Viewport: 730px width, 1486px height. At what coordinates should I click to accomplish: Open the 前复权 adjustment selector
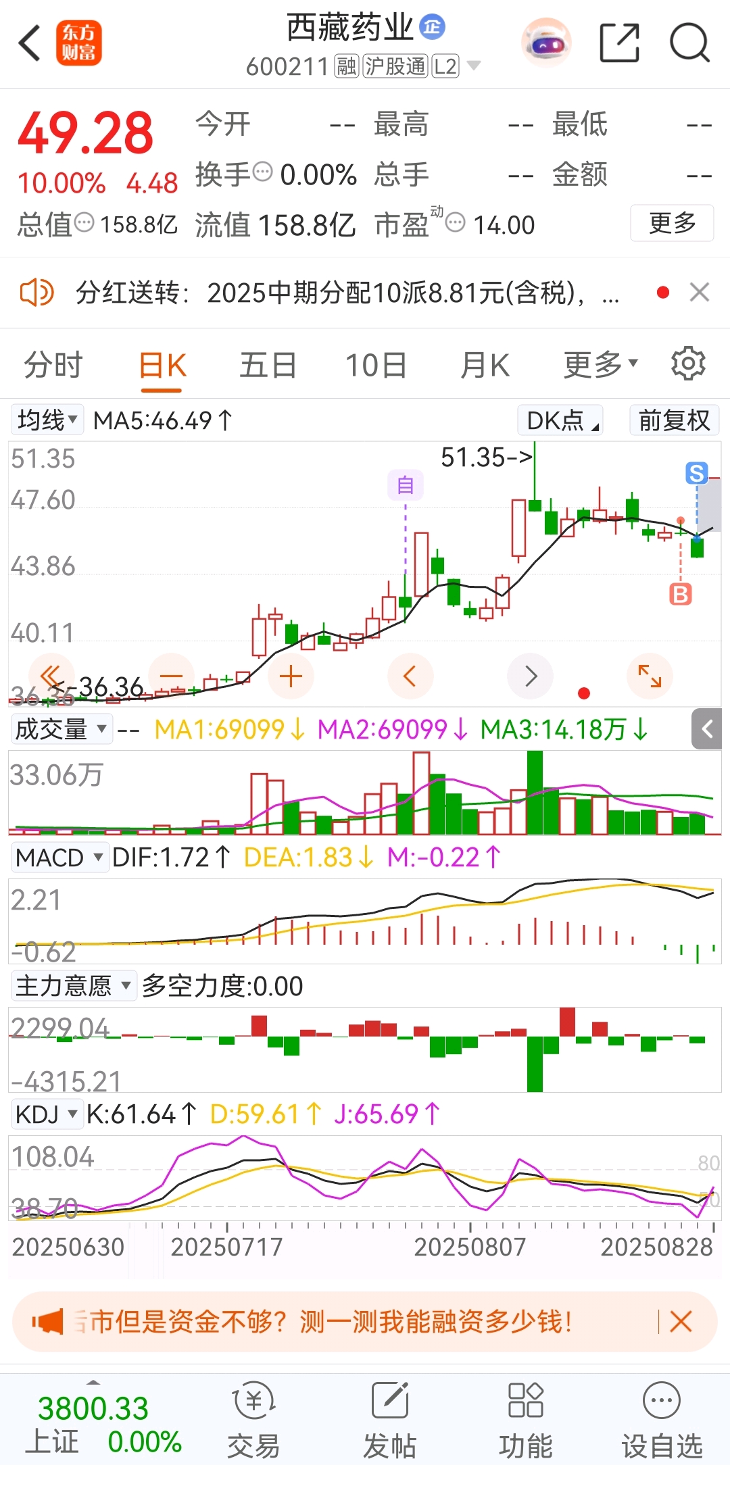pos(674,420)
